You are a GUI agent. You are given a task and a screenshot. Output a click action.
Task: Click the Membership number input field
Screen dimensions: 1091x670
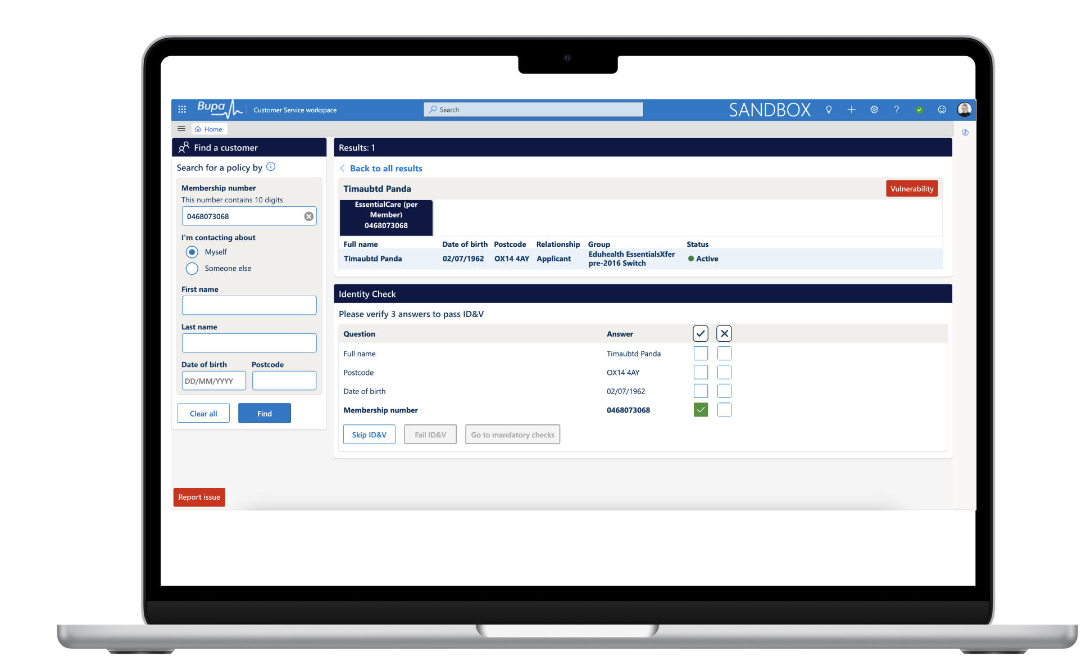[x=249, y=216]
